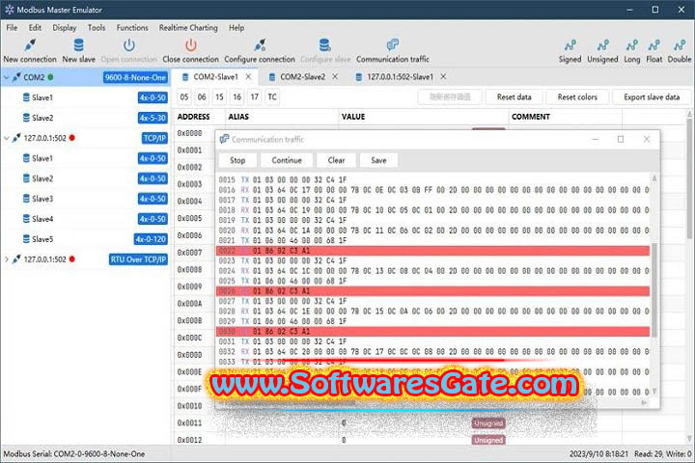The width and height of the screenshot is (695, 463).
Task: Click the Reset data button
Action: click(514, 97)
